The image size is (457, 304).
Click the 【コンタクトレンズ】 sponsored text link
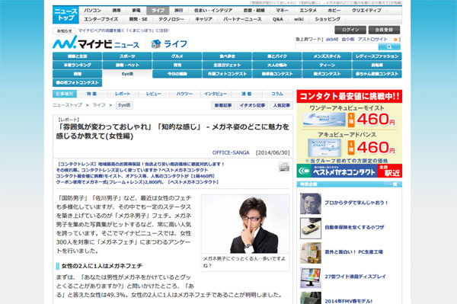[x=140, y=164]
